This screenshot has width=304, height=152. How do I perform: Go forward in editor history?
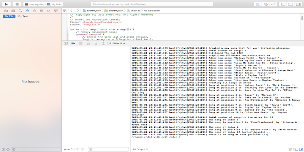[78, 11]
